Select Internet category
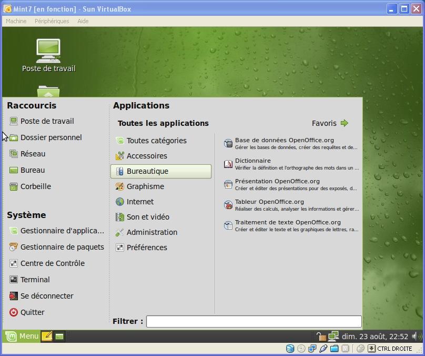Image resolution: width=425 pixels, height=356 pixels. tap(161, 202)
